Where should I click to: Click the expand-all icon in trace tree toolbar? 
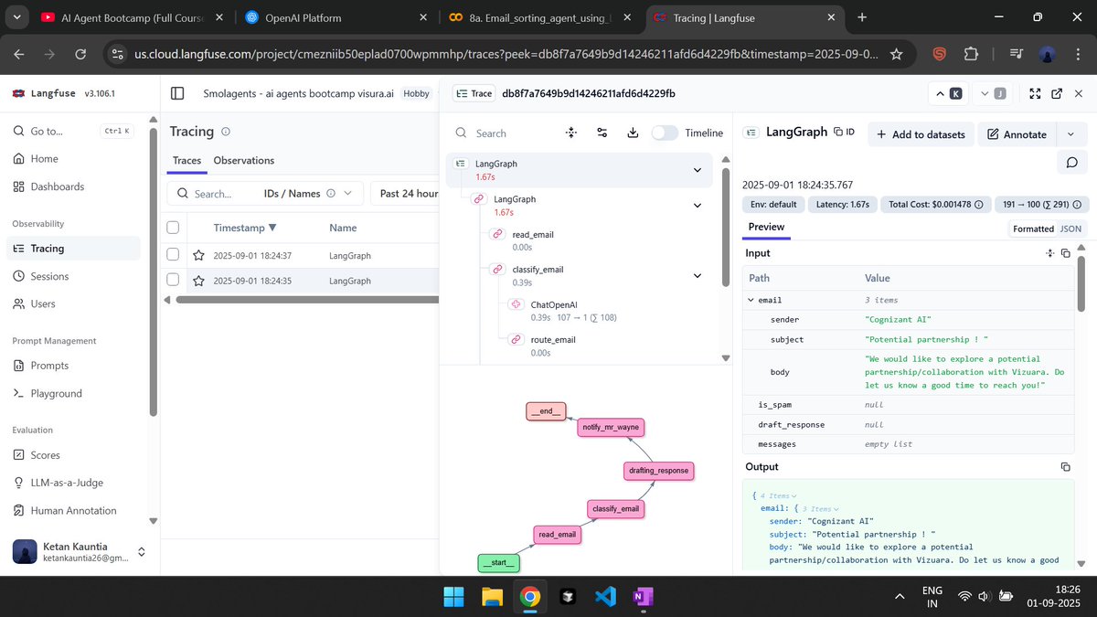(x=571, y=133)
